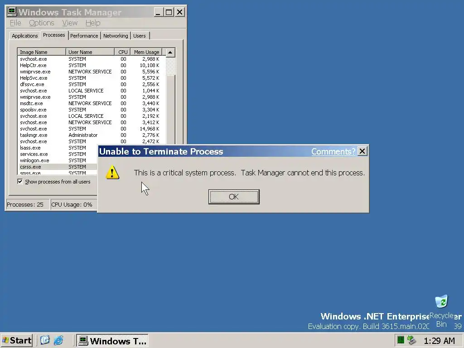Click the process list scroll up arrow
This screenshot has height=348, width=464.
pyautogui.click(x=170, y=53)
